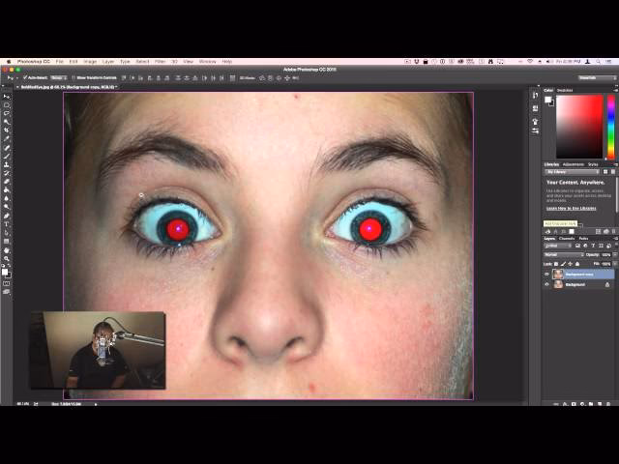This screenshot has width=619, height=464.
Task: Select the Pen tool
Action: click(7, 216)
